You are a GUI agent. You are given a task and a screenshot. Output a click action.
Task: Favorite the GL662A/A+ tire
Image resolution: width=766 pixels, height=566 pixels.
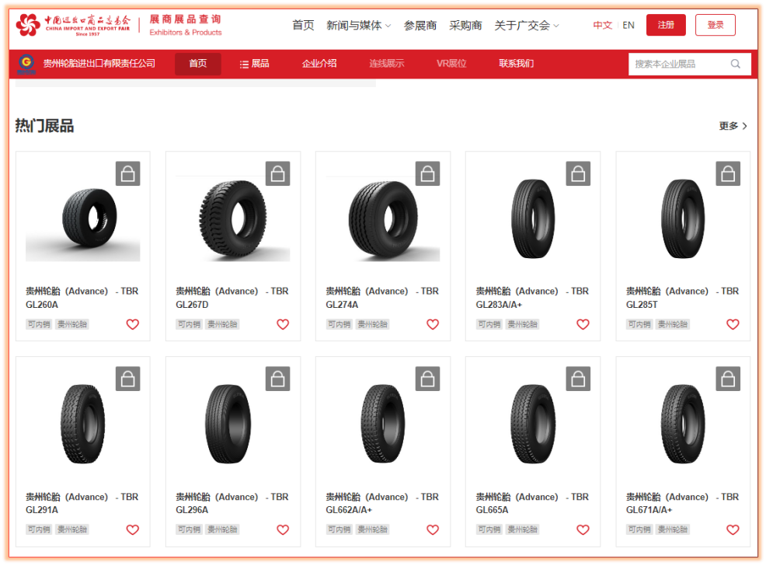(433, 529)
